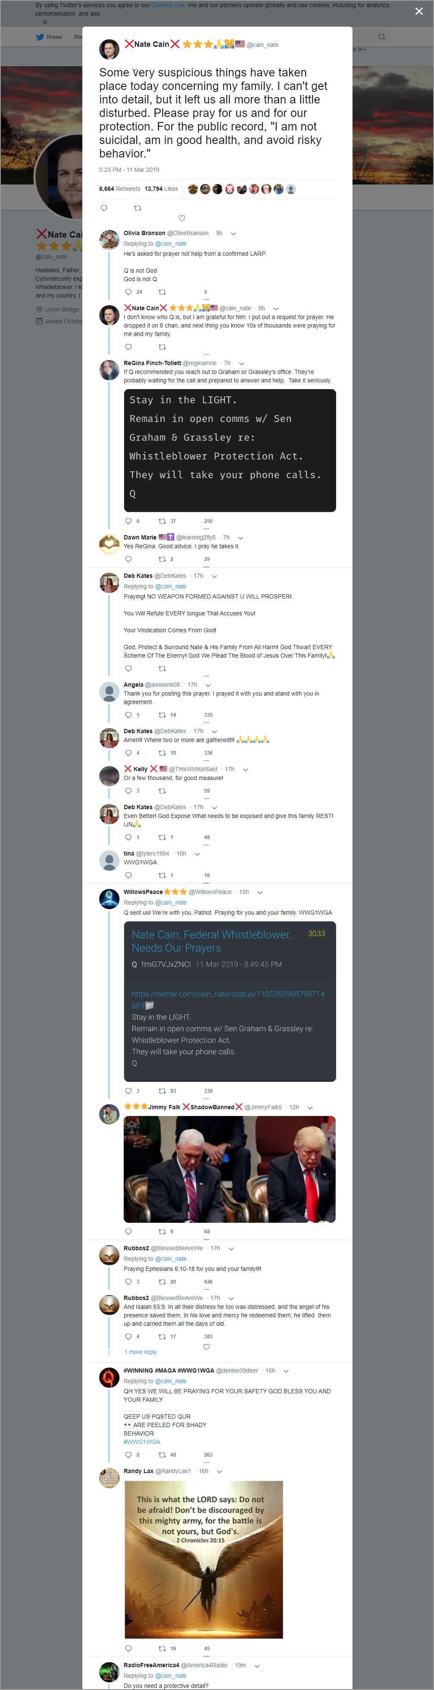Screen dimensions: 434x1690
Task: Expand options chevron on Deb Kates' prayer tweet
Action: click(x=215, y=576)
